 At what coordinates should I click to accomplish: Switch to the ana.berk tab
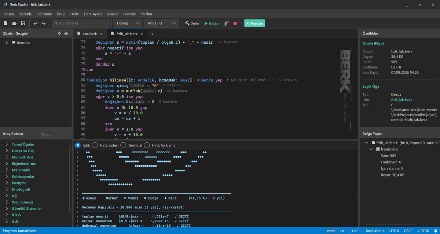[89, 34]
